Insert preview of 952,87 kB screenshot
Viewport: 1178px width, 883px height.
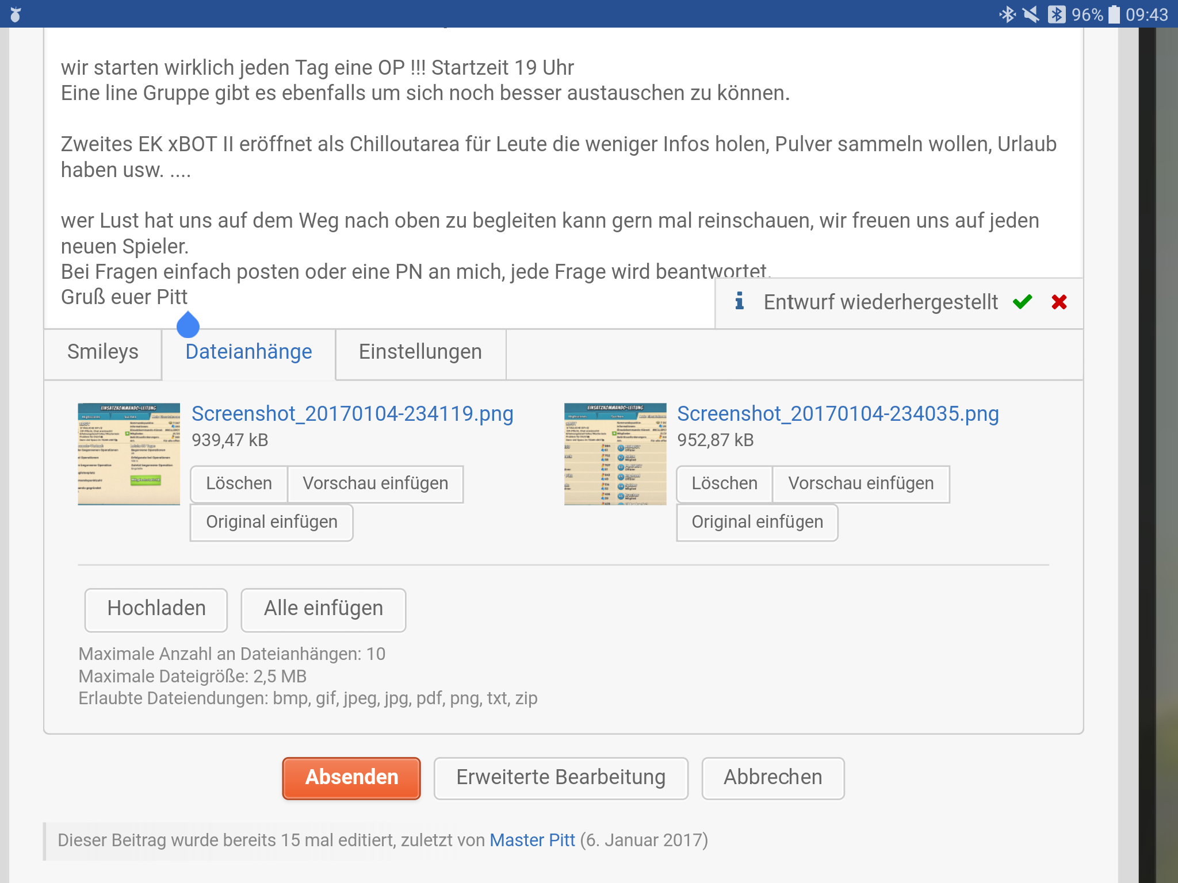click(x=860, y=483)
